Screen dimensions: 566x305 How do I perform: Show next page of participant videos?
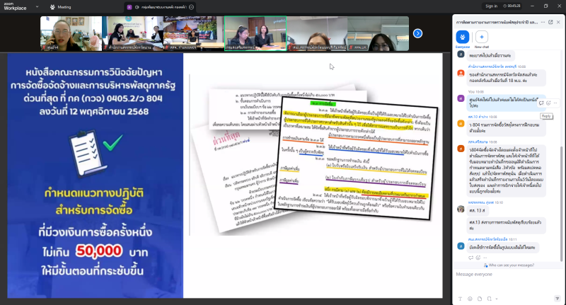coord(417,33)
